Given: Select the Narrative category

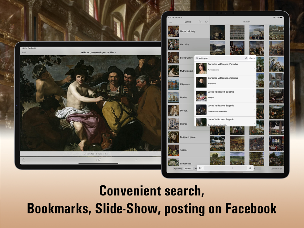Looking at the screenshot, I should (188, 44).
